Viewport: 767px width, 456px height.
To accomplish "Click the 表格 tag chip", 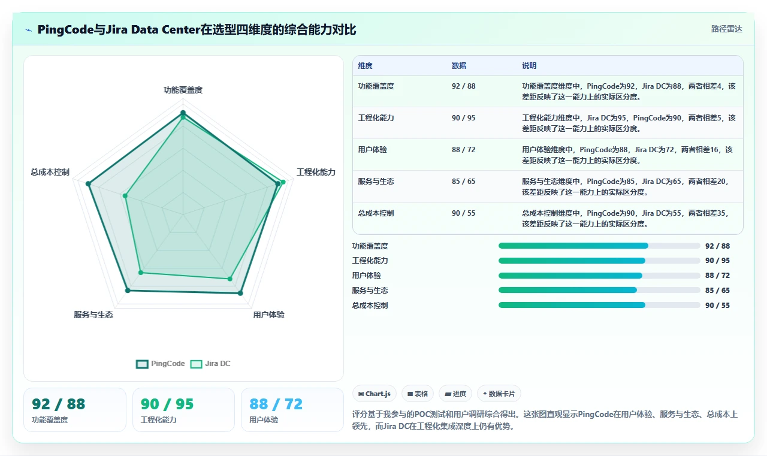I will click(418, 394).
